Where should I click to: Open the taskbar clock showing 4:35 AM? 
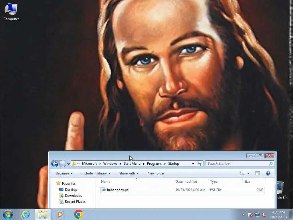click(278, 215)
